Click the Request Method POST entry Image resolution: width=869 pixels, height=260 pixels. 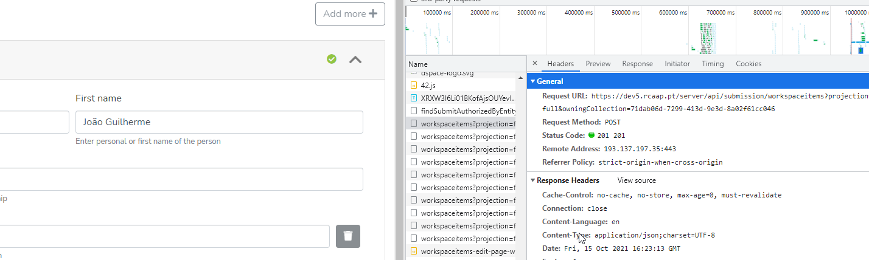coord(582,122)
